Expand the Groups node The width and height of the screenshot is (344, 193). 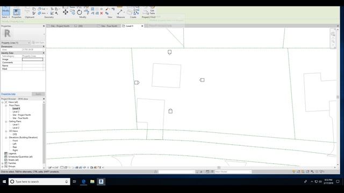(2, 167)
